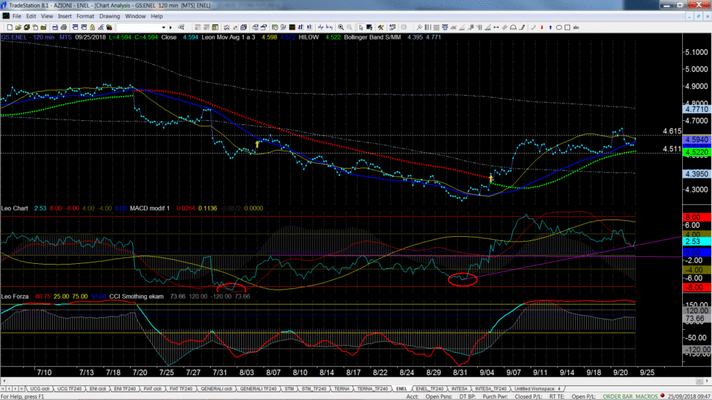This screenshot has height=400, width=712.
Task: Select the ellipse drawing tool
Action: (x=559, y=28)
